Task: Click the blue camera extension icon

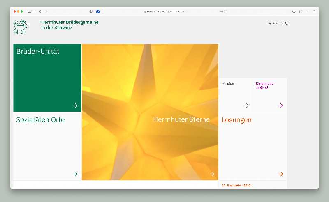Action: point(98,11)
